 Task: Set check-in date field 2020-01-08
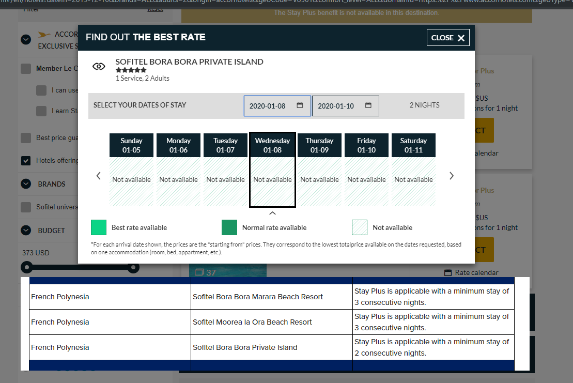point(277,106)
